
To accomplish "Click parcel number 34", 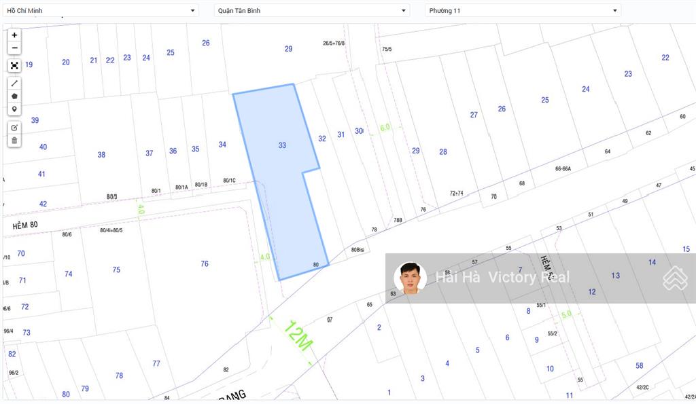I will pyautogui.click(x=222, y=145).
